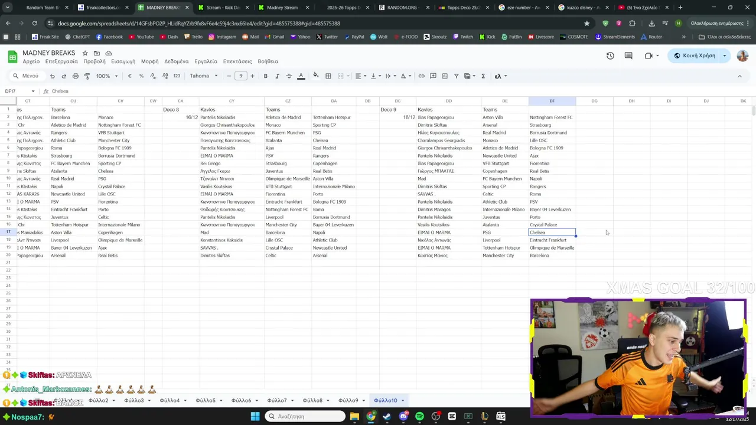Image resolution: width=756 pixels, height=425 pixels.
Task: Open zoom level 100% dropdown
Action: point(106,76)
